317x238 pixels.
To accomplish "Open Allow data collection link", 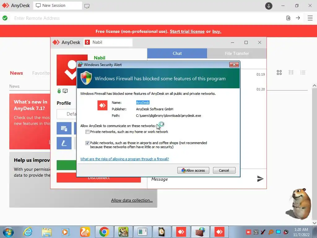I will click(132, 201).
